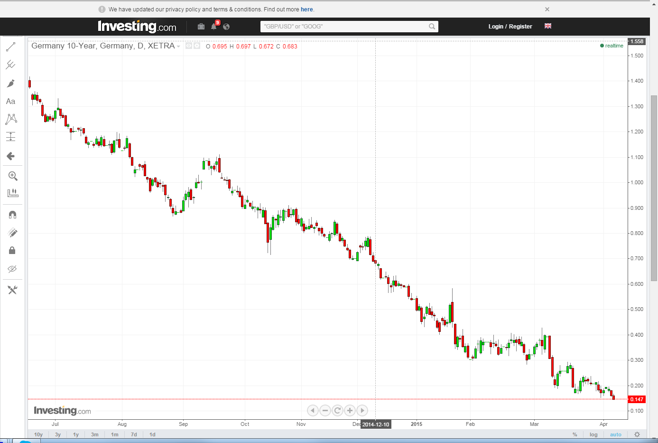
Task: Zoom in chart with plus button
Action: pos(350,411)
